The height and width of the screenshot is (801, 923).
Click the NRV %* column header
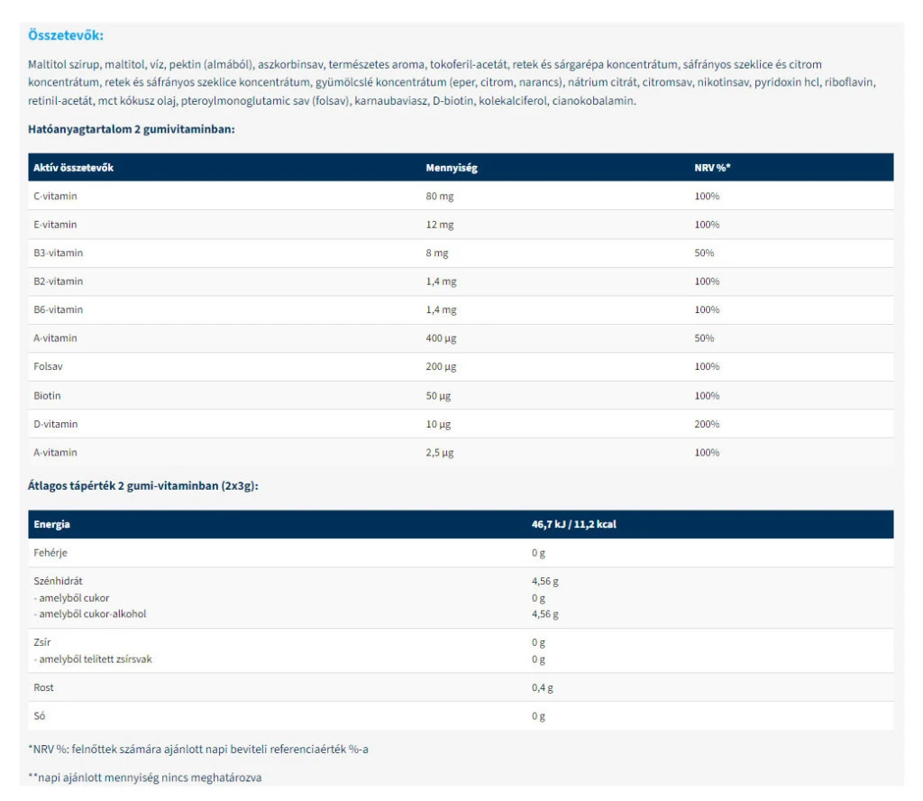pyautogui.click(x=712, y=168)
